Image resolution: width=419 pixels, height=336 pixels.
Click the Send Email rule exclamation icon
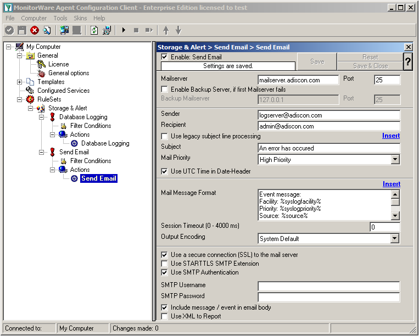[52, 152]
